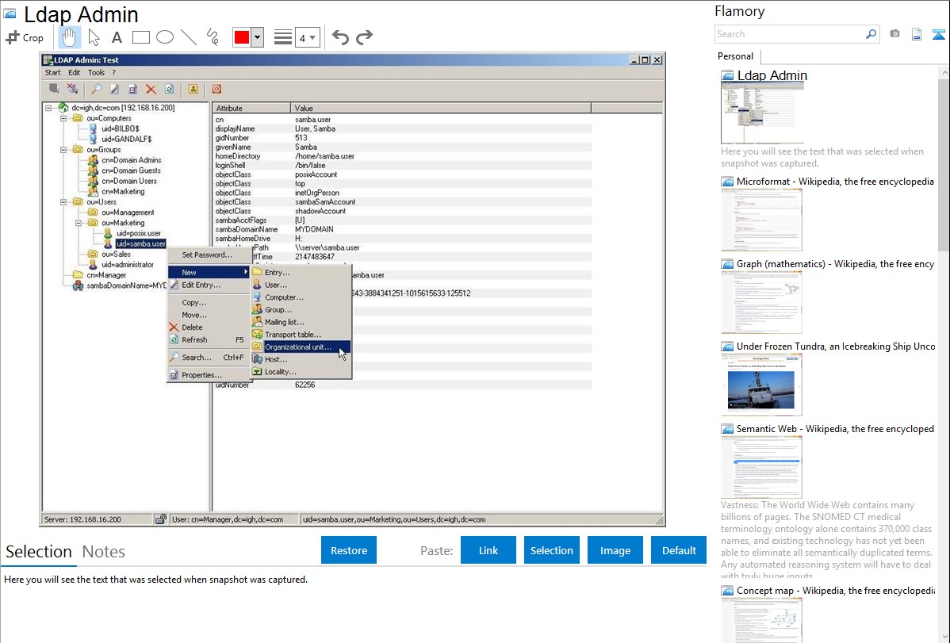
Task: Select the arrow pointer tool
Action: tap(94, 37)
